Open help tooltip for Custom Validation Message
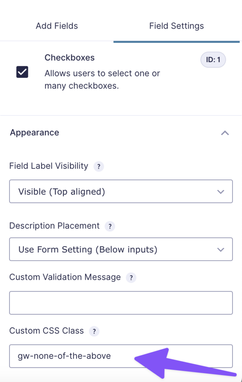 pyautogui.click(x=131, y=278)
